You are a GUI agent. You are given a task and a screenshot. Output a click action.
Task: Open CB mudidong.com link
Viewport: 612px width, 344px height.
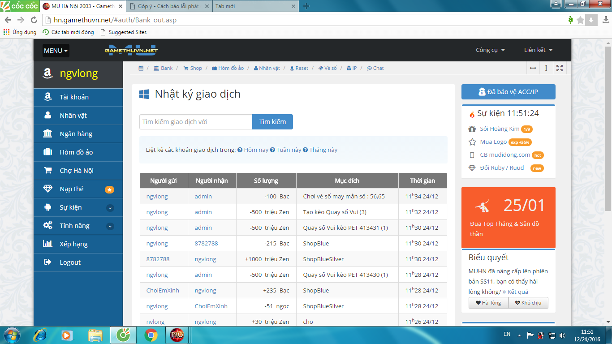(x=505, y=155)
